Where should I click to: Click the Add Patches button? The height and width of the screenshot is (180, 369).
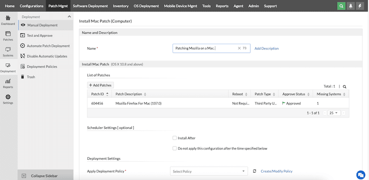(x=101, y=85)
